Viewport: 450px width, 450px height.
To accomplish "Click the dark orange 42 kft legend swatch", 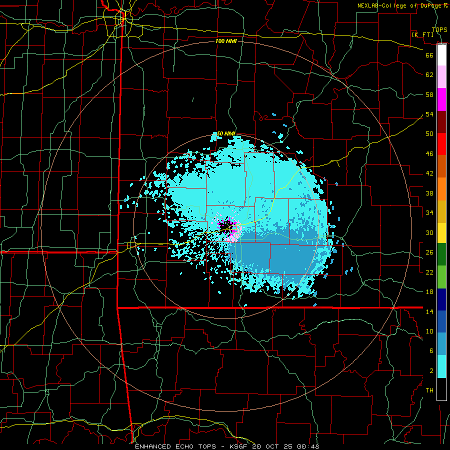I will coord(441,166).
